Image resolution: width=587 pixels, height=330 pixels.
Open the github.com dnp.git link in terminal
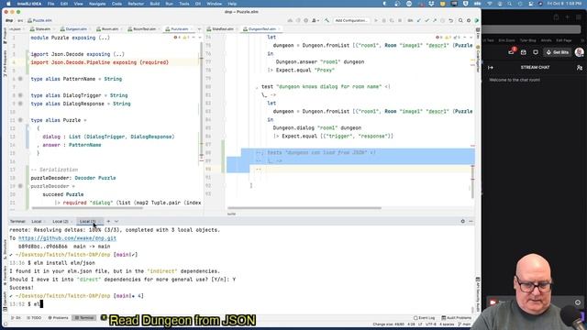tap(67, 238)
